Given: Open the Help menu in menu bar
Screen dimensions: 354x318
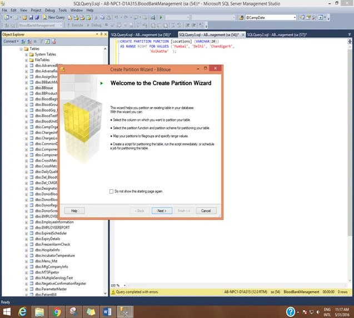Looking at the screenshot, I should (x=90, y=10).
